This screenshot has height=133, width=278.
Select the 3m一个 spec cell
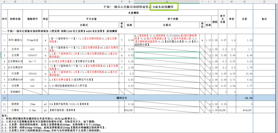(x=32, y=61)
